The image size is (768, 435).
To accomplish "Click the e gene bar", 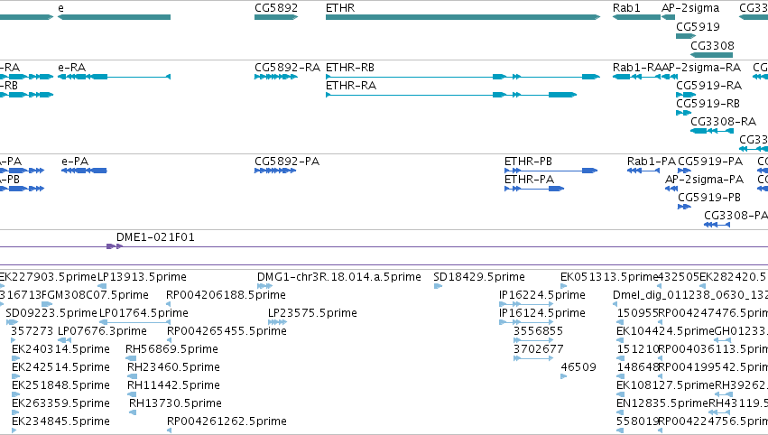I will (114, 17).
